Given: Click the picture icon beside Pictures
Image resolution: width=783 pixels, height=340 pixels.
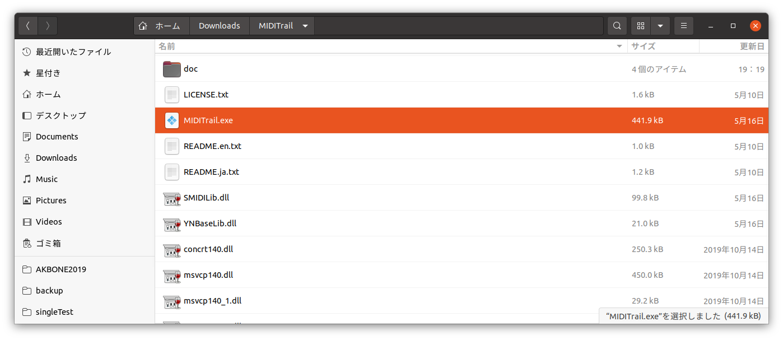Looking at the screenshot, I should point(26,201).
